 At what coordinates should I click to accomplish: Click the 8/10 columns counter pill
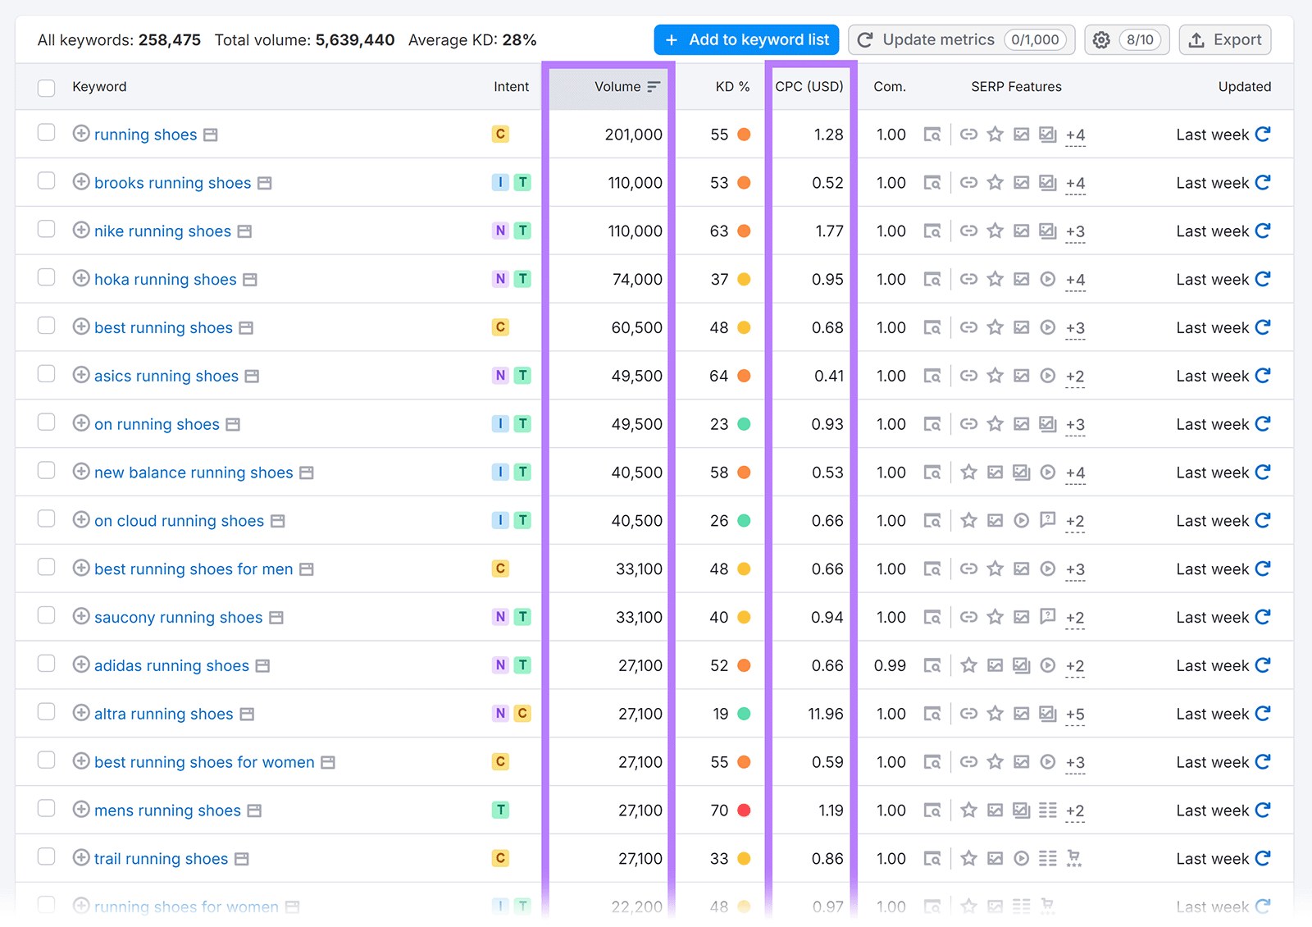[1139, 39]
